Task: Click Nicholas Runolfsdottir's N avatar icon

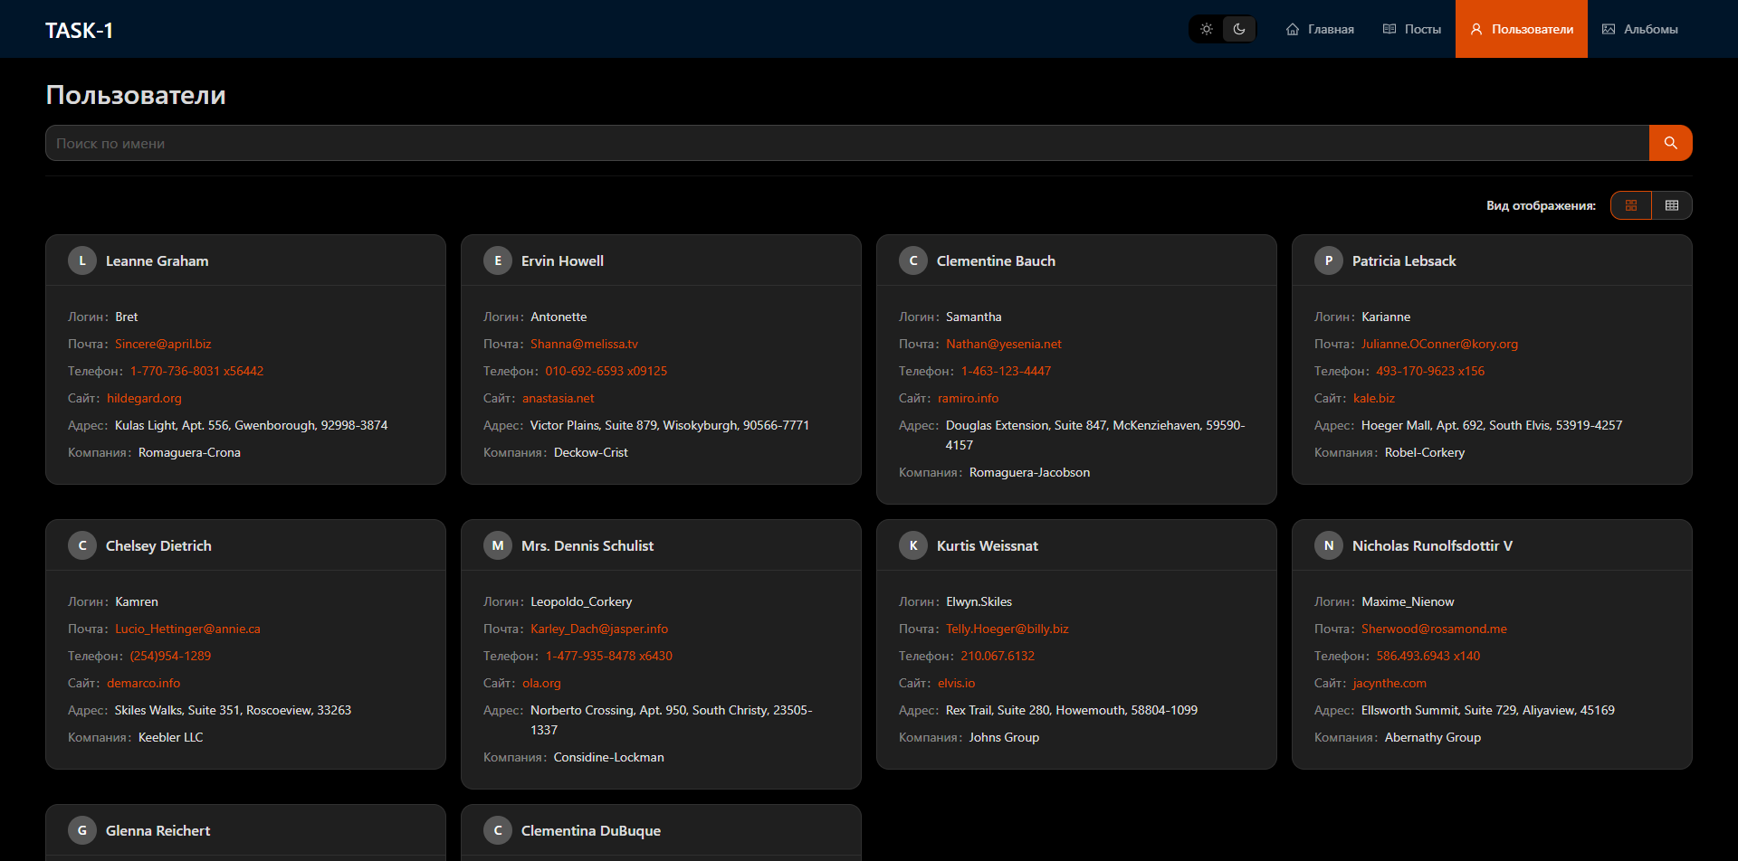Action: click(1329, 545)
